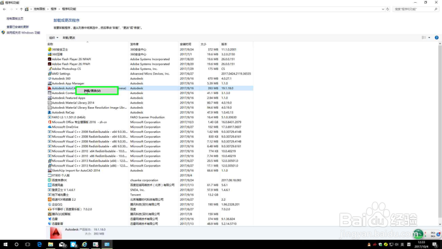Select the 百度网盘 program icon
442x249 pixels.
click(x=50, y=185)
